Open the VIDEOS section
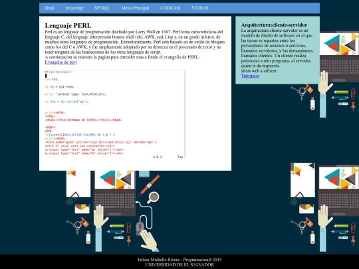Image resolution: width=359 pixels, height=269 pixels. click(200, 8)
